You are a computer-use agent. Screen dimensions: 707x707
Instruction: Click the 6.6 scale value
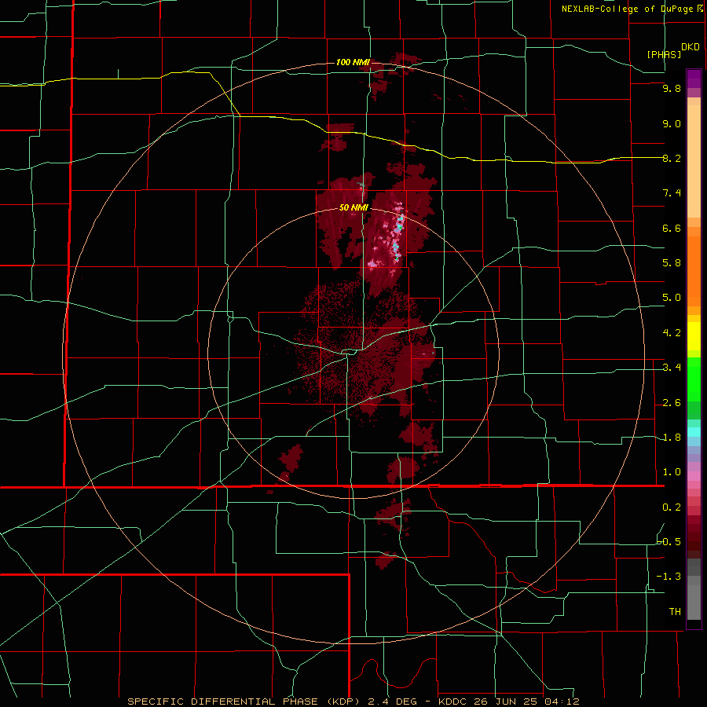point(672,229)
